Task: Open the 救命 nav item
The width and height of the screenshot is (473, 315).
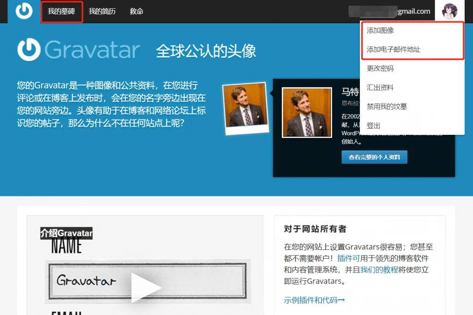Action: pyautogui.click(x=136, y=12)
